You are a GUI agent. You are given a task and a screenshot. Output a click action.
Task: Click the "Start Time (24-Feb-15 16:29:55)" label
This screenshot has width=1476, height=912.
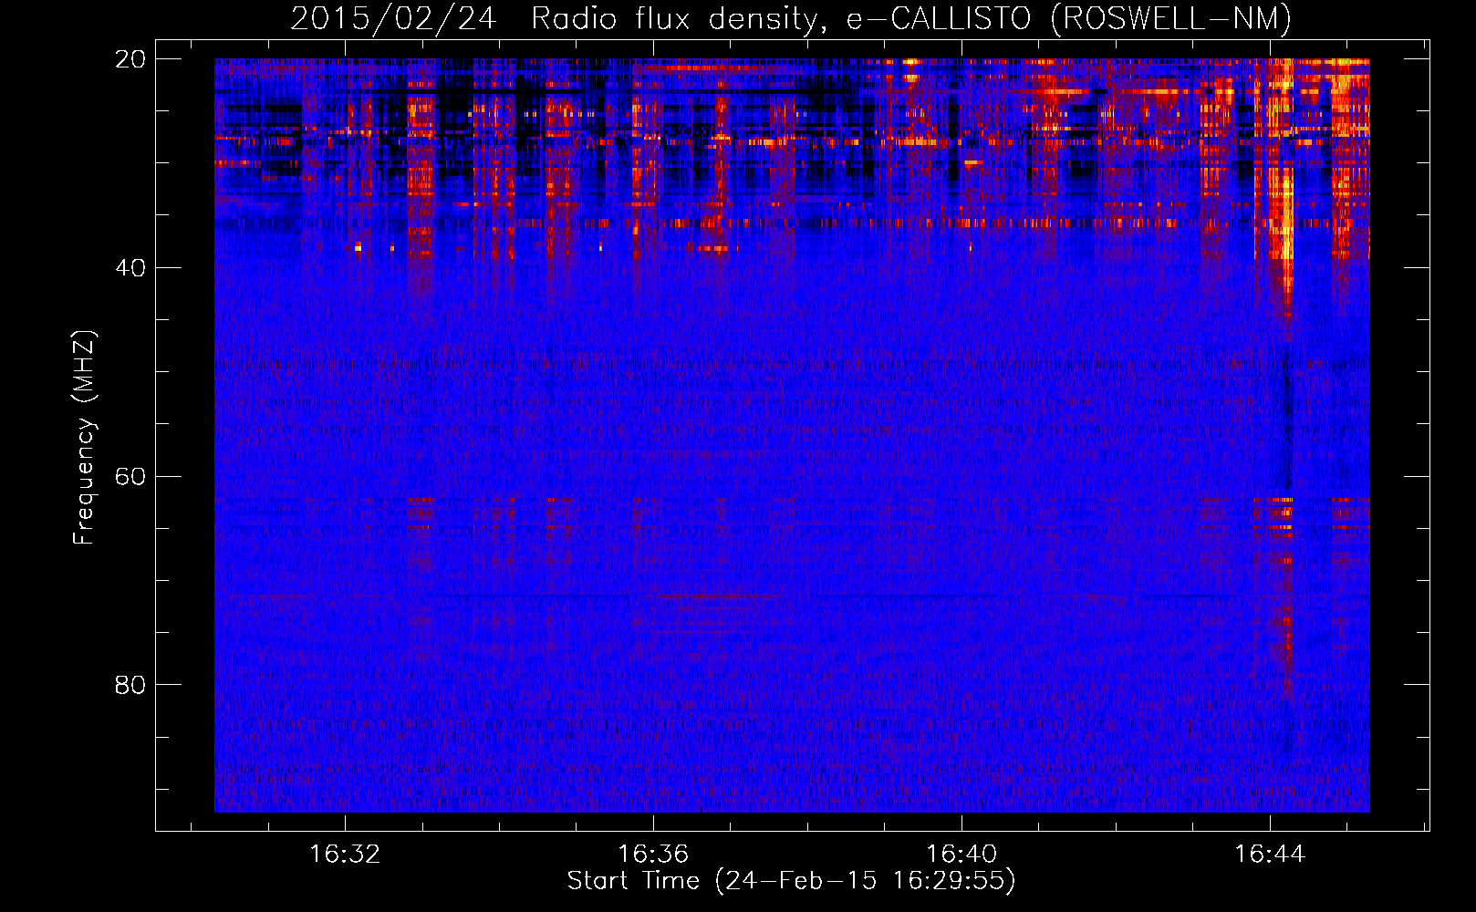[791, 881]
